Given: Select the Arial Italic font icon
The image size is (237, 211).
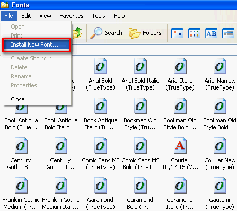Looking at the screenshot, I should click(180, 66).
